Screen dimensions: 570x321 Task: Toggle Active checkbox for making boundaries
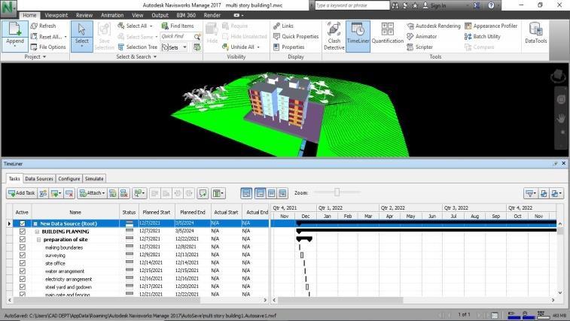tap(22, 247)
